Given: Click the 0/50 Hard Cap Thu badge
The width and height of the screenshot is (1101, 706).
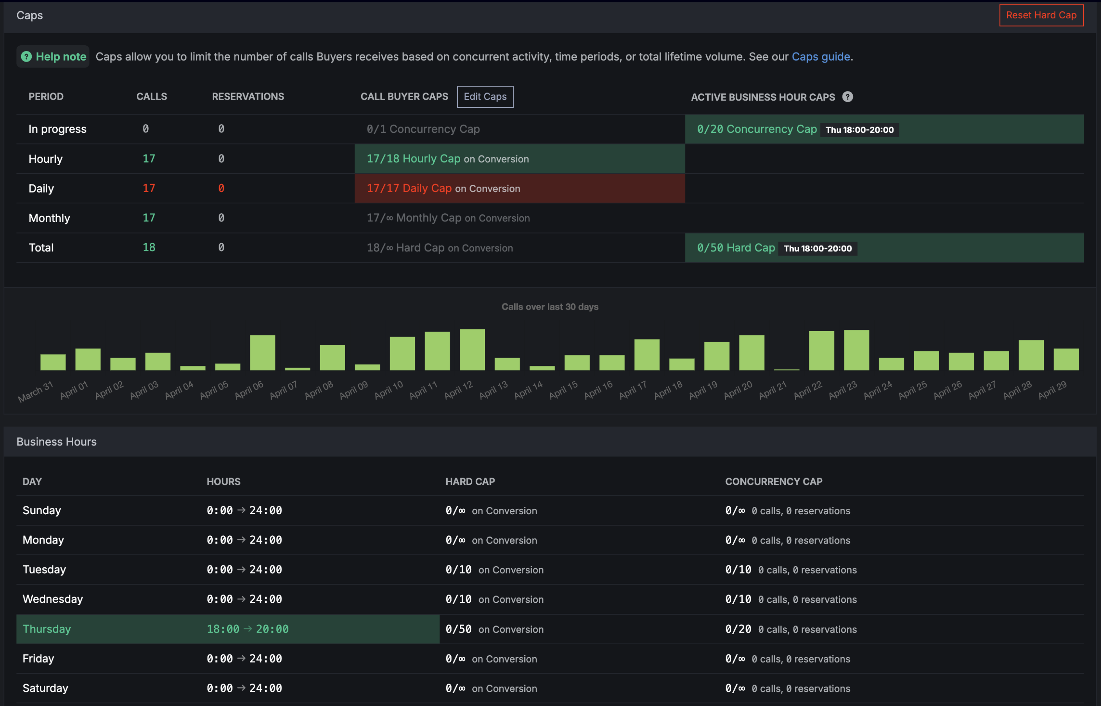Looking at the screenshot, I should tap(818, 248).
